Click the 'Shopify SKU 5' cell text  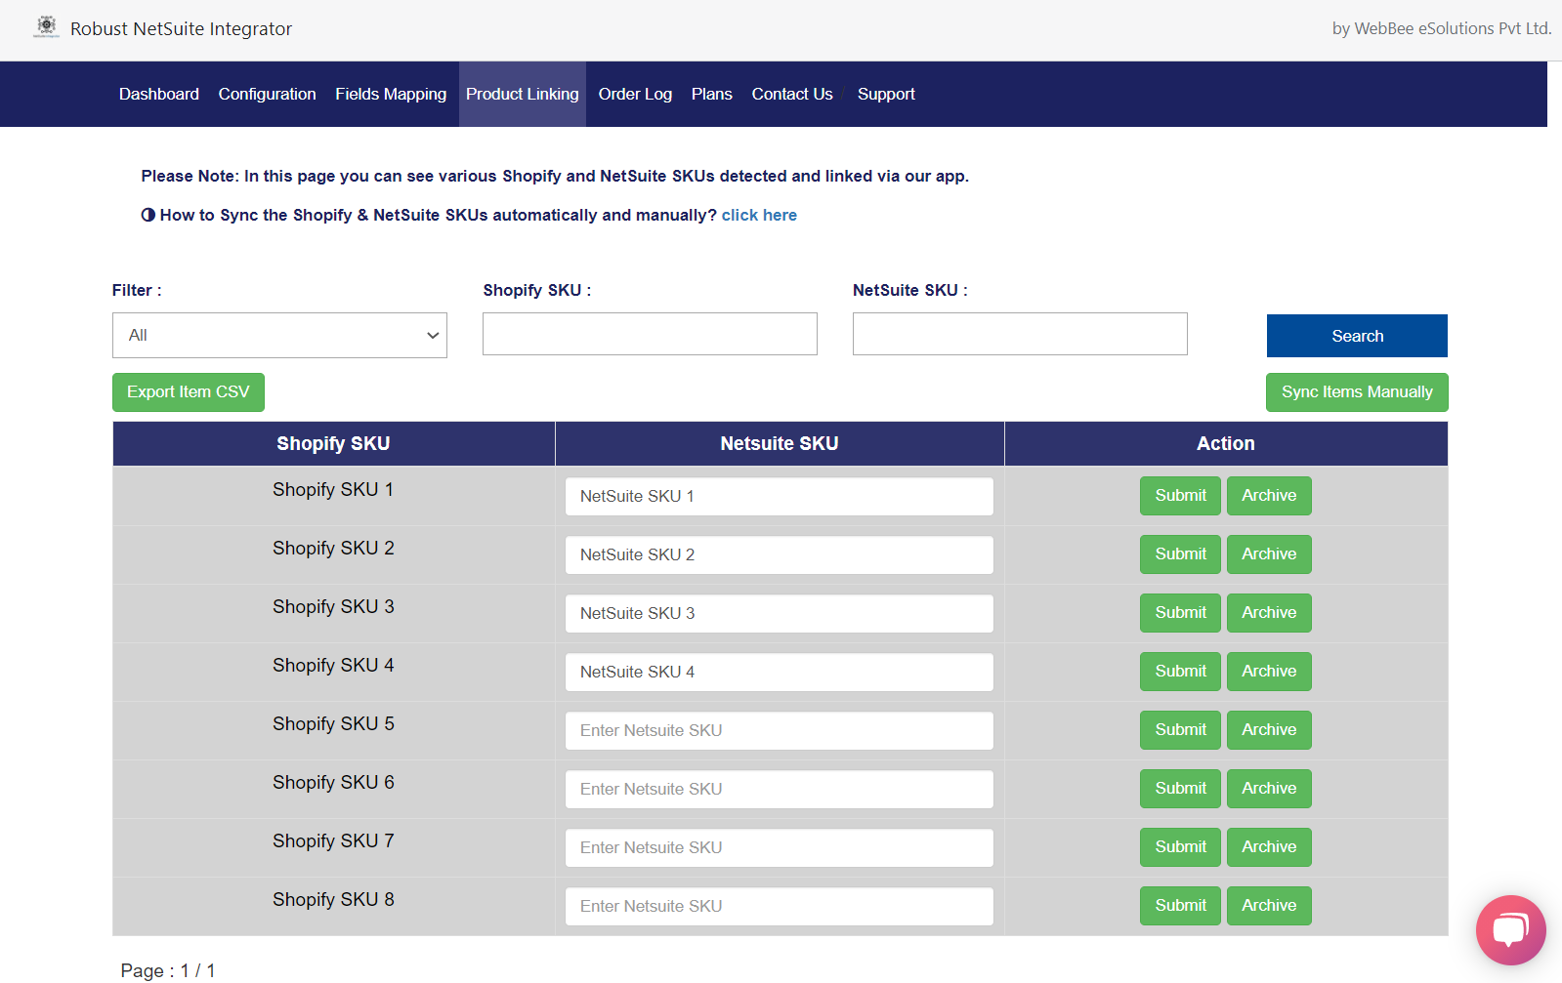coord(333,724)
